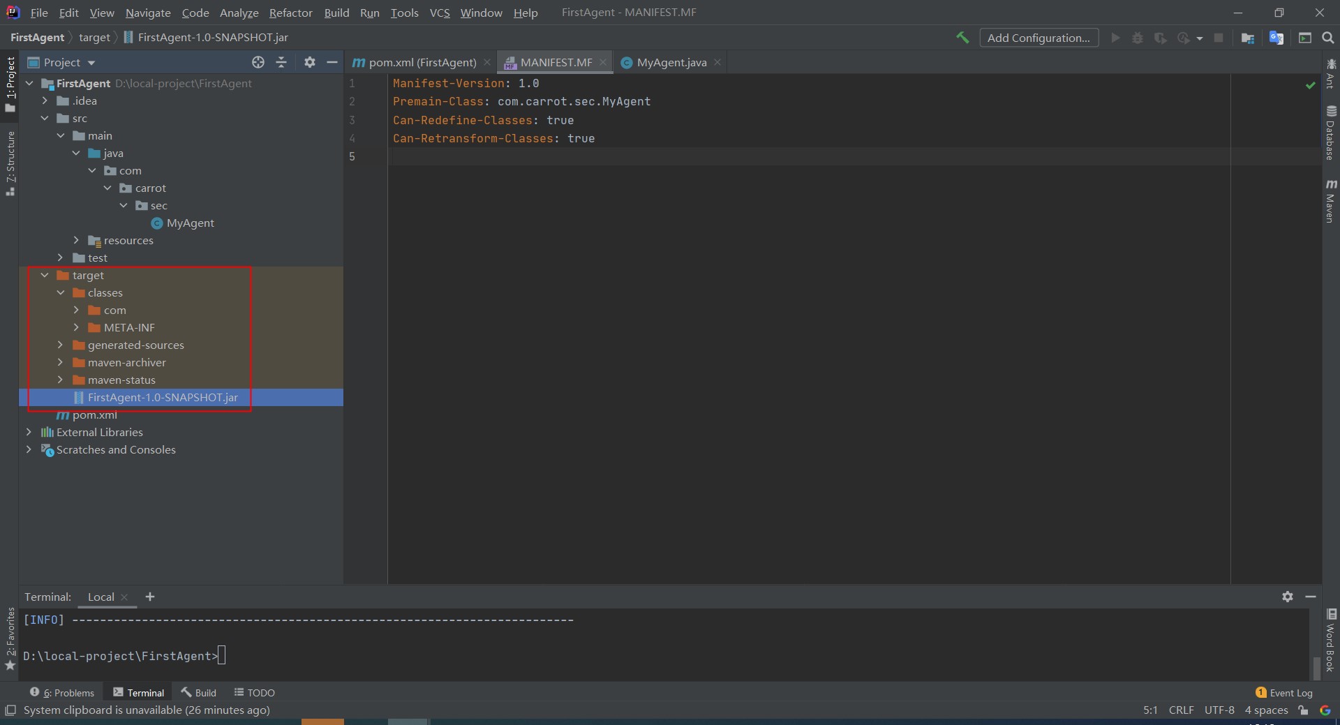Expand the External Libraries node
Image resolution: width=1340 pixels, height=725 pixels.
coord(29,432)
